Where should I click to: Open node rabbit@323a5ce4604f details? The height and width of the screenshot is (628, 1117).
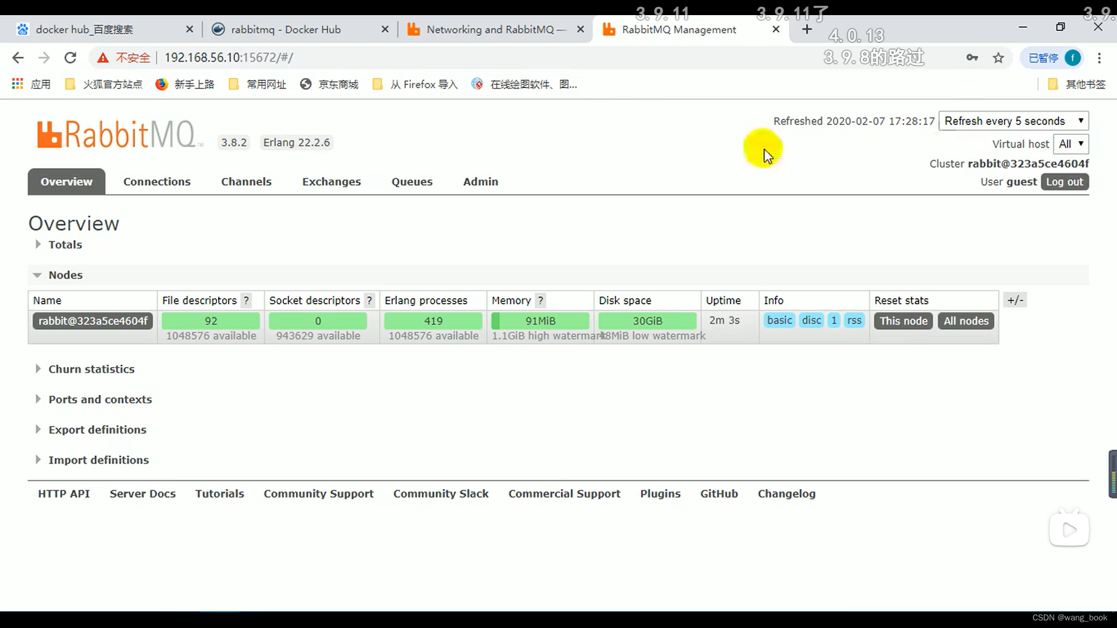point(93,321)
